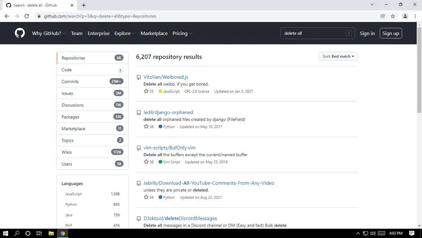Open Marketplace in top navigation bar
Image resolution: width=422 pixels, height=238 pixels.
[154, 33]
